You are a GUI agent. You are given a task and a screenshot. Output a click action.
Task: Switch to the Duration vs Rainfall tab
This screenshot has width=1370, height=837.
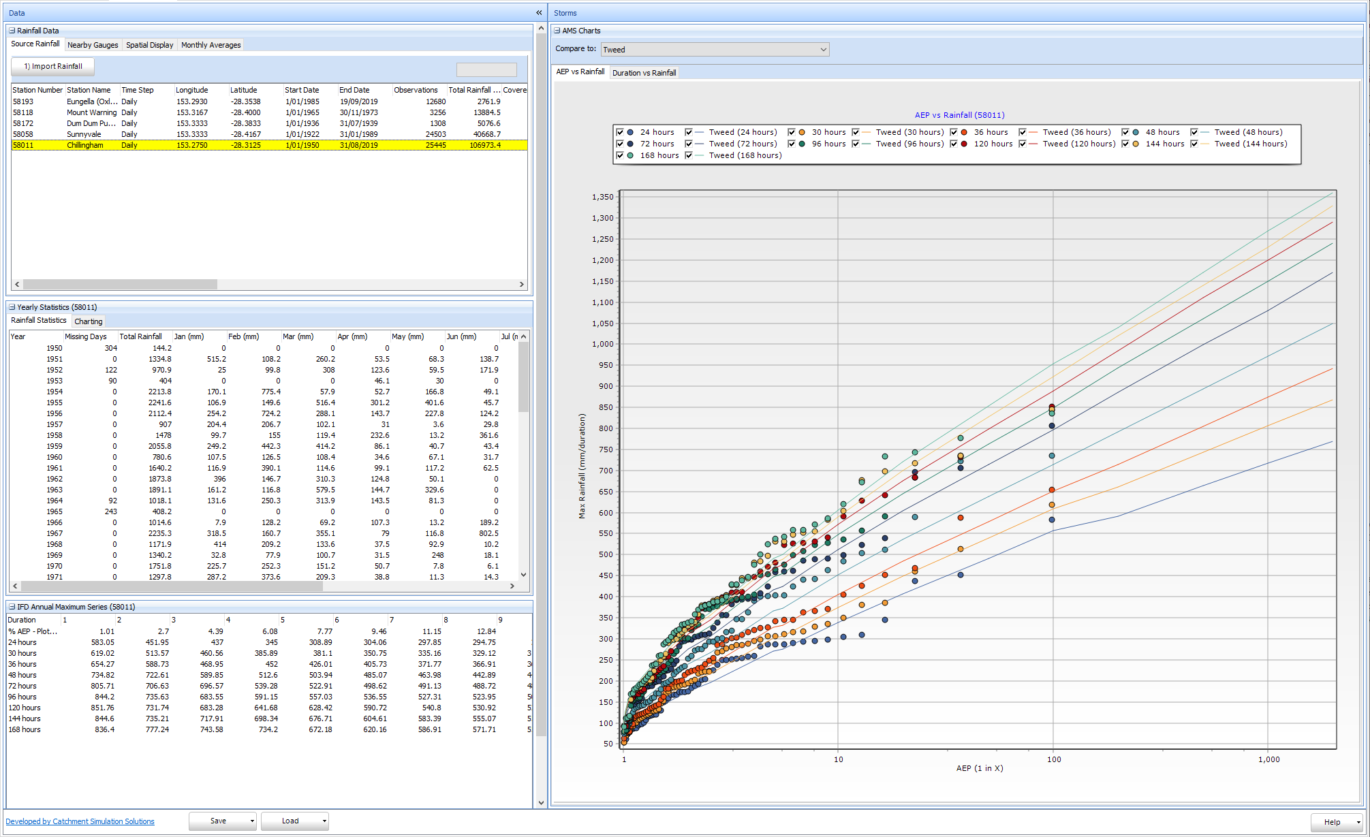644,73
